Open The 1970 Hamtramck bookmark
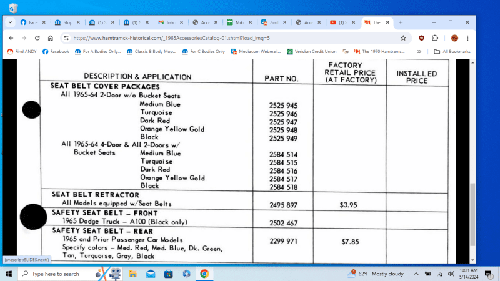The width and height of the screenshot is (500, 281). (x=379, y=52)
